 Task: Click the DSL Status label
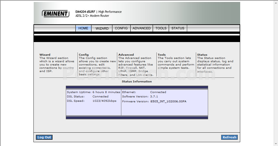point(76,97)
